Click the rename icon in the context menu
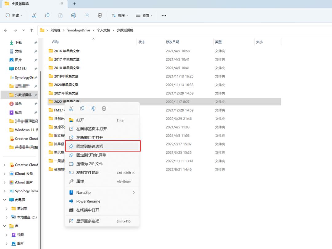Screen dimensions: 332x249 93,109
